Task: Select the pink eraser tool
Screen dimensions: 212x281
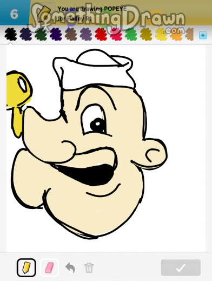Action: click(49, 267)
